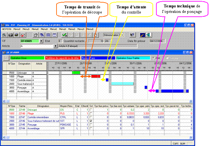Open the OF number dropdown arrow
209x146 pixels.
coord(41,41)
